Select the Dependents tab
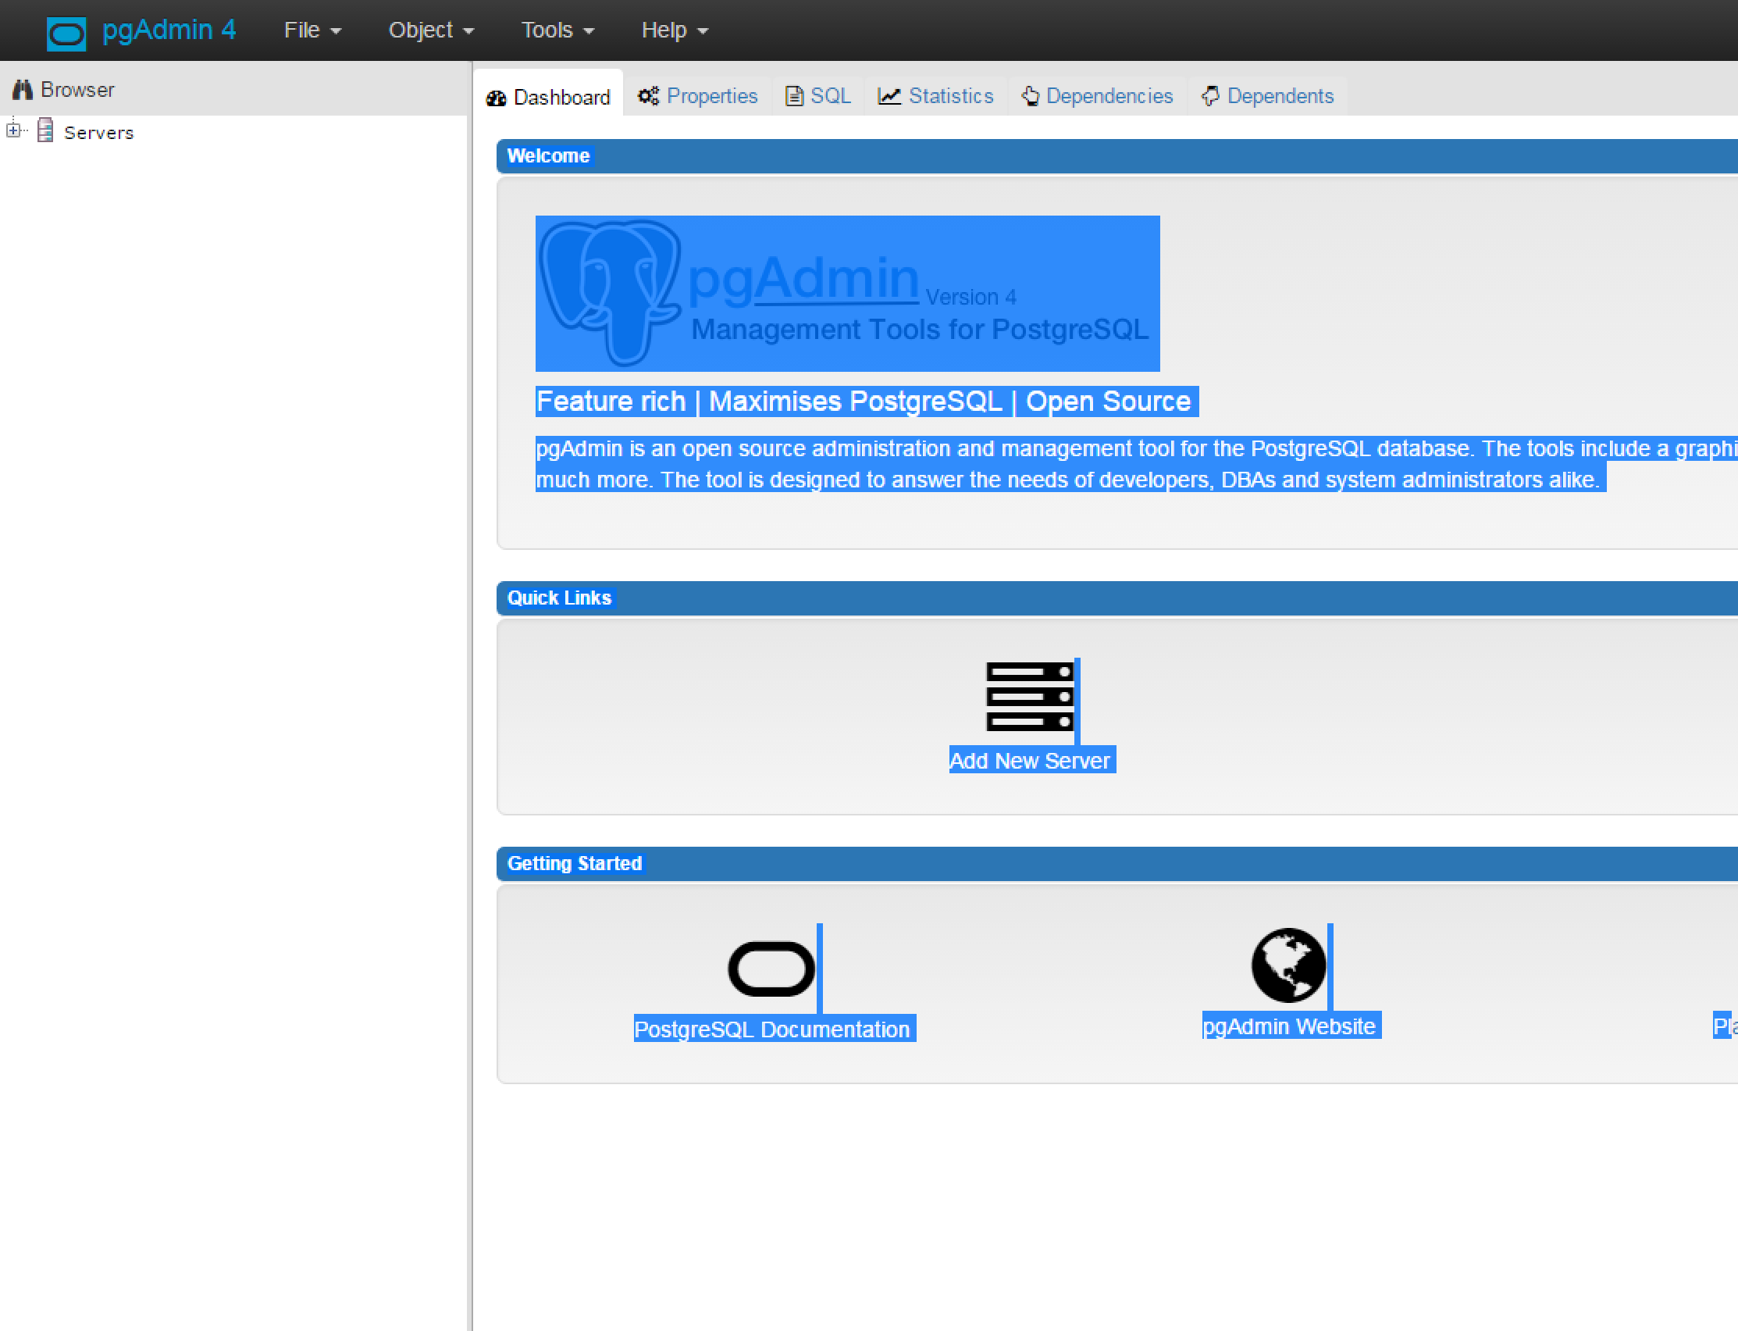 1268,96
